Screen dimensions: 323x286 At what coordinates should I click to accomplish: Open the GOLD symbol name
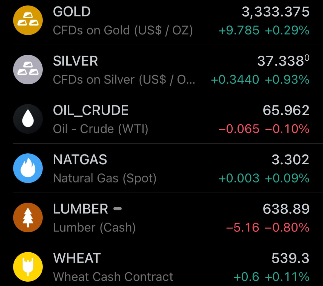point(72,12)
